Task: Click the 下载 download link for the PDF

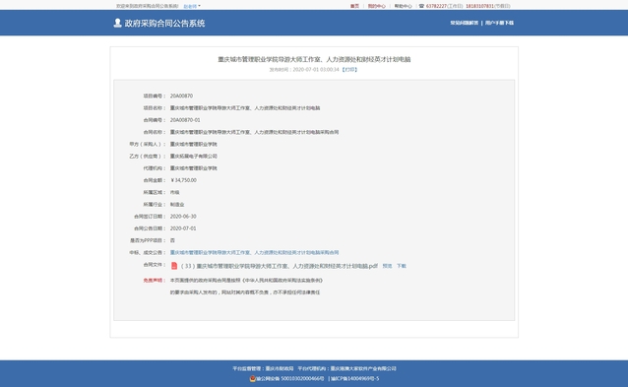Action: click(402, 266)
